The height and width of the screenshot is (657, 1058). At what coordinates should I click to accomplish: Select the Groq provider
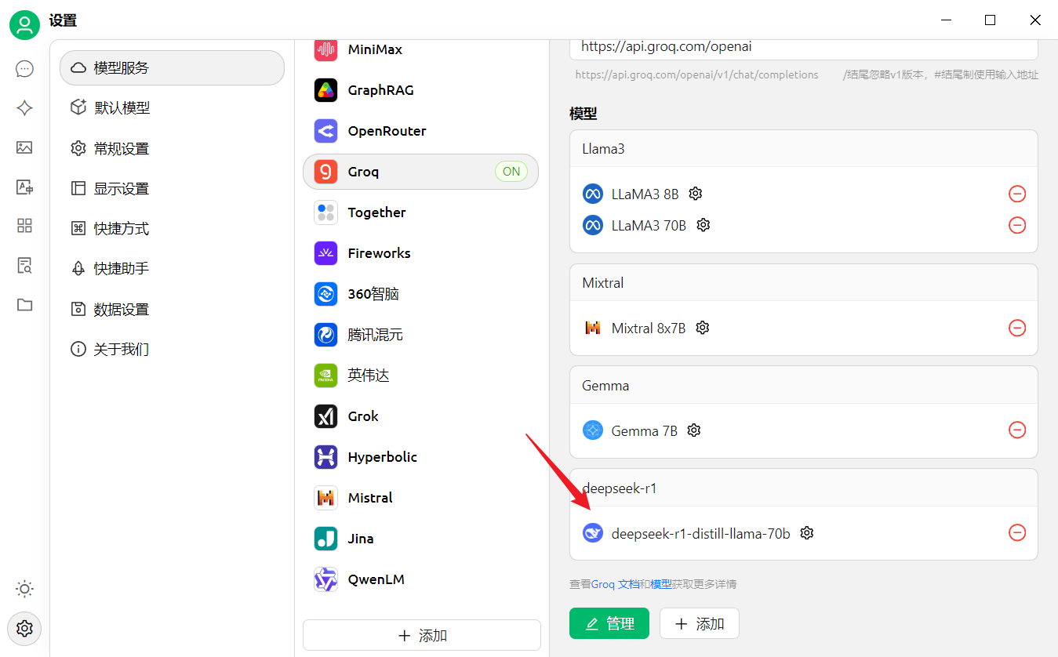[420, 172]
